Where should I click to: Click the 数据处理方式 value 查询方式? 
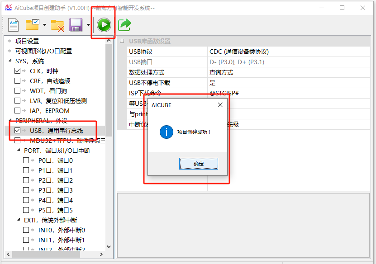point(221,73)
